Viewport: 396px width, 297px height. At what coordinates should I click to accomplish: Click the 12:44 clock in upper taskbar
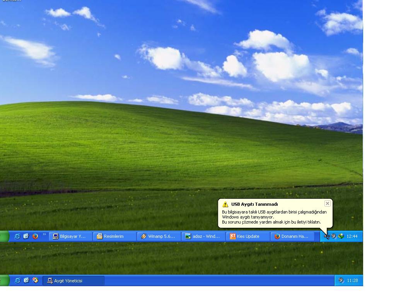[352, 236]
